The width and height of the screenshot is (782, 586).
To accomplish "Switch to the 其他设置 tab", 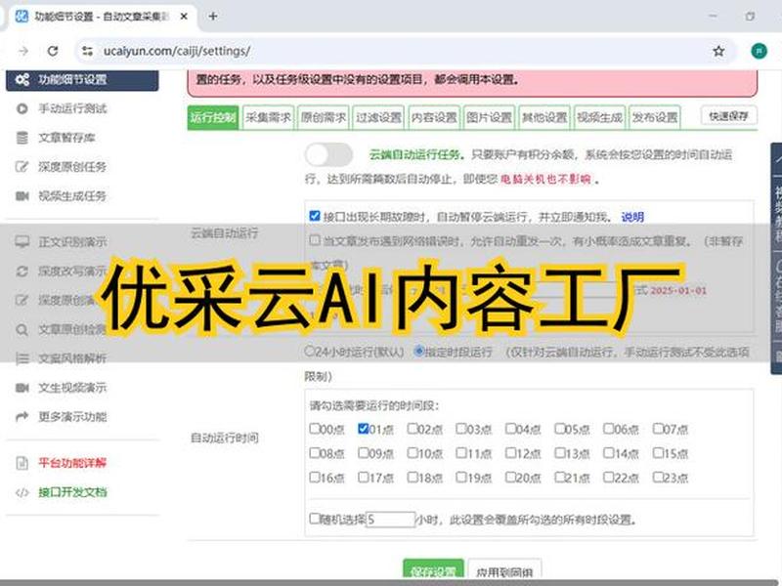I will 544,117.
